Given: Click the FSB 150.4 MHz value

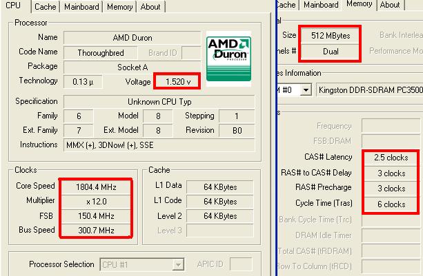Looking at the screenshot, I should click(x=96, y=216).
